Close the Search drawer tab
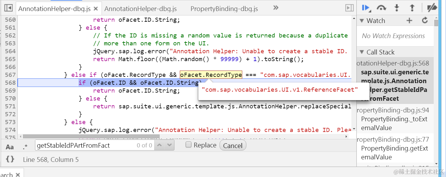 pos(18,174)
